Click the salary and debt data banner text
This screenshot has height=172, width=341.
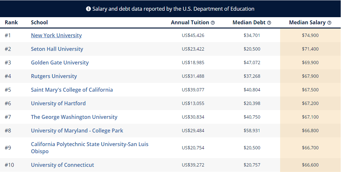pyautogui.click(x=173, y=9)
